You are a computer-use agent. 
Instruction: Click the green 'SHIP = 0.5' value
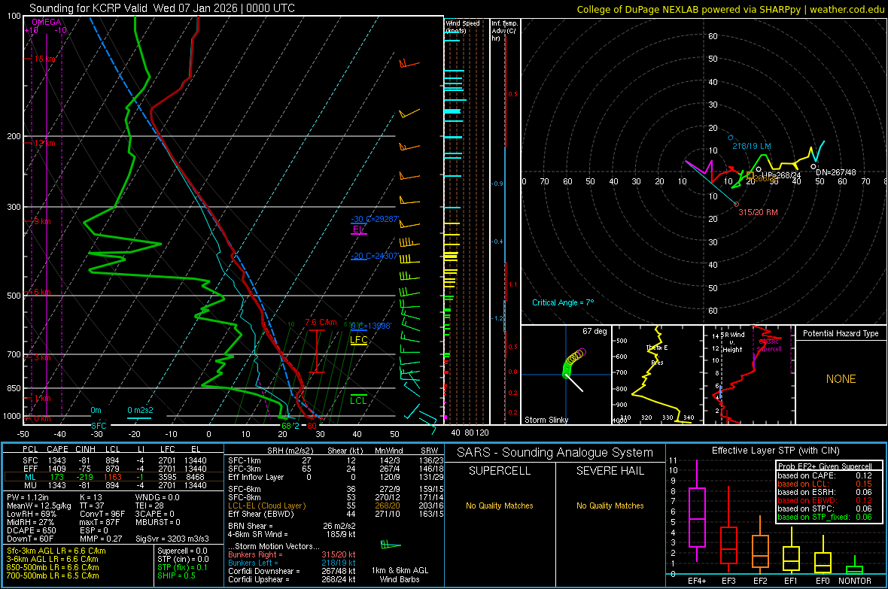click(x=176, y=576)
